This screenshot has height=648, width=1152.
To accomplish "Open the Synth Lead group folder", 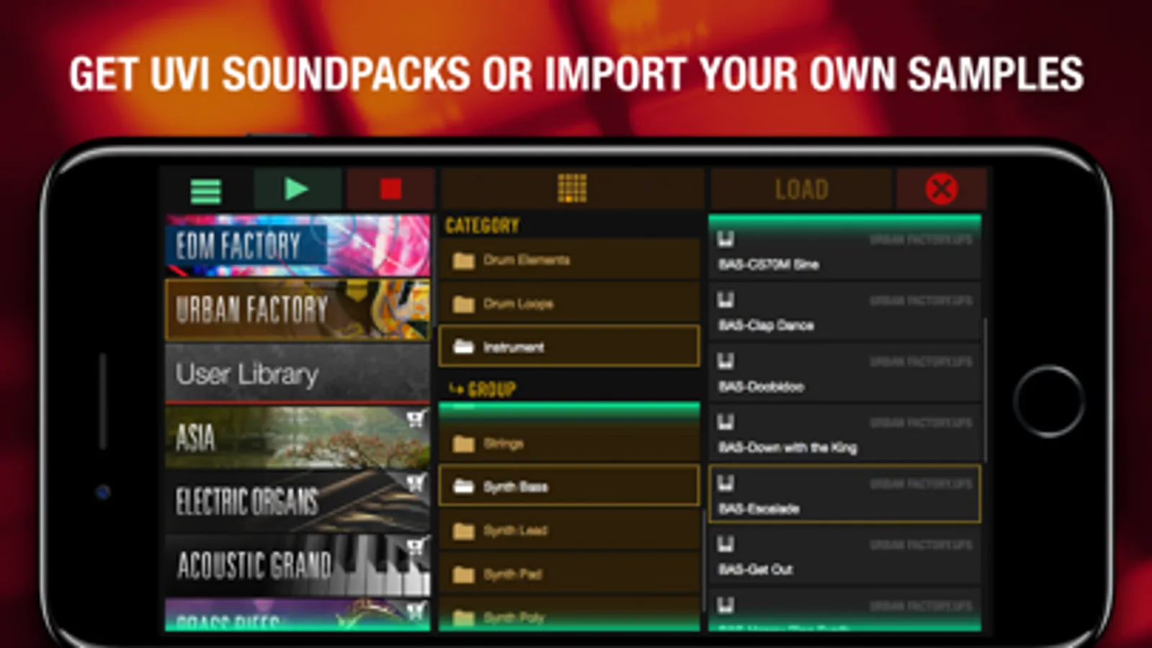I will (x=569, y=531).
